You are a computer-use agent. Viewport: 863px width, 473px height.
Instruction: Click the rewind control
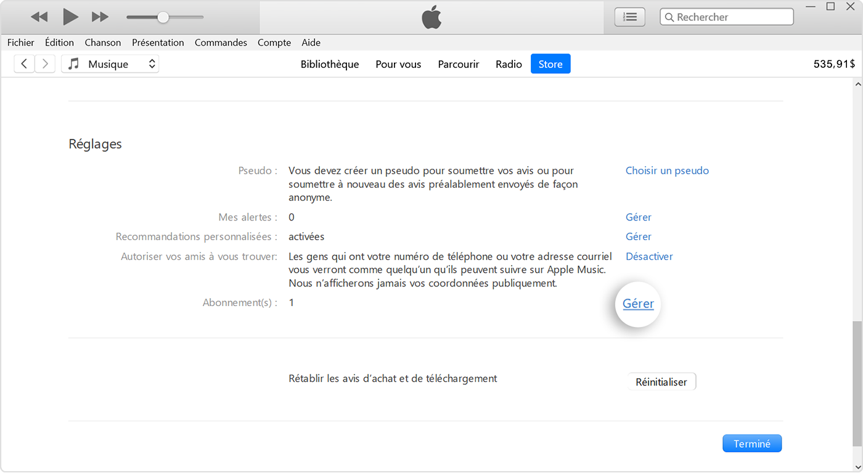[x=39, y=17]
